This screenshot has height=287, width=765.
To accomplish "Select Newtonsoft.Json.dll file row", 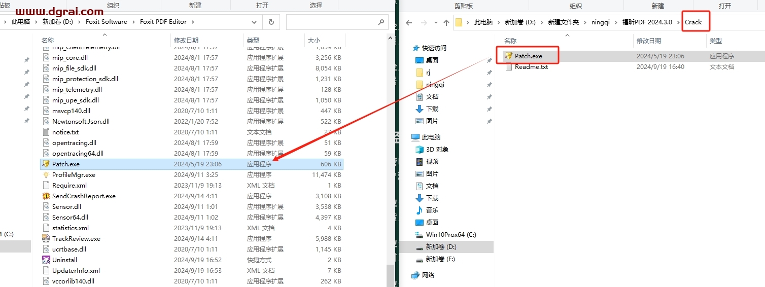I will pyautogui.click(x=192, y=121).
